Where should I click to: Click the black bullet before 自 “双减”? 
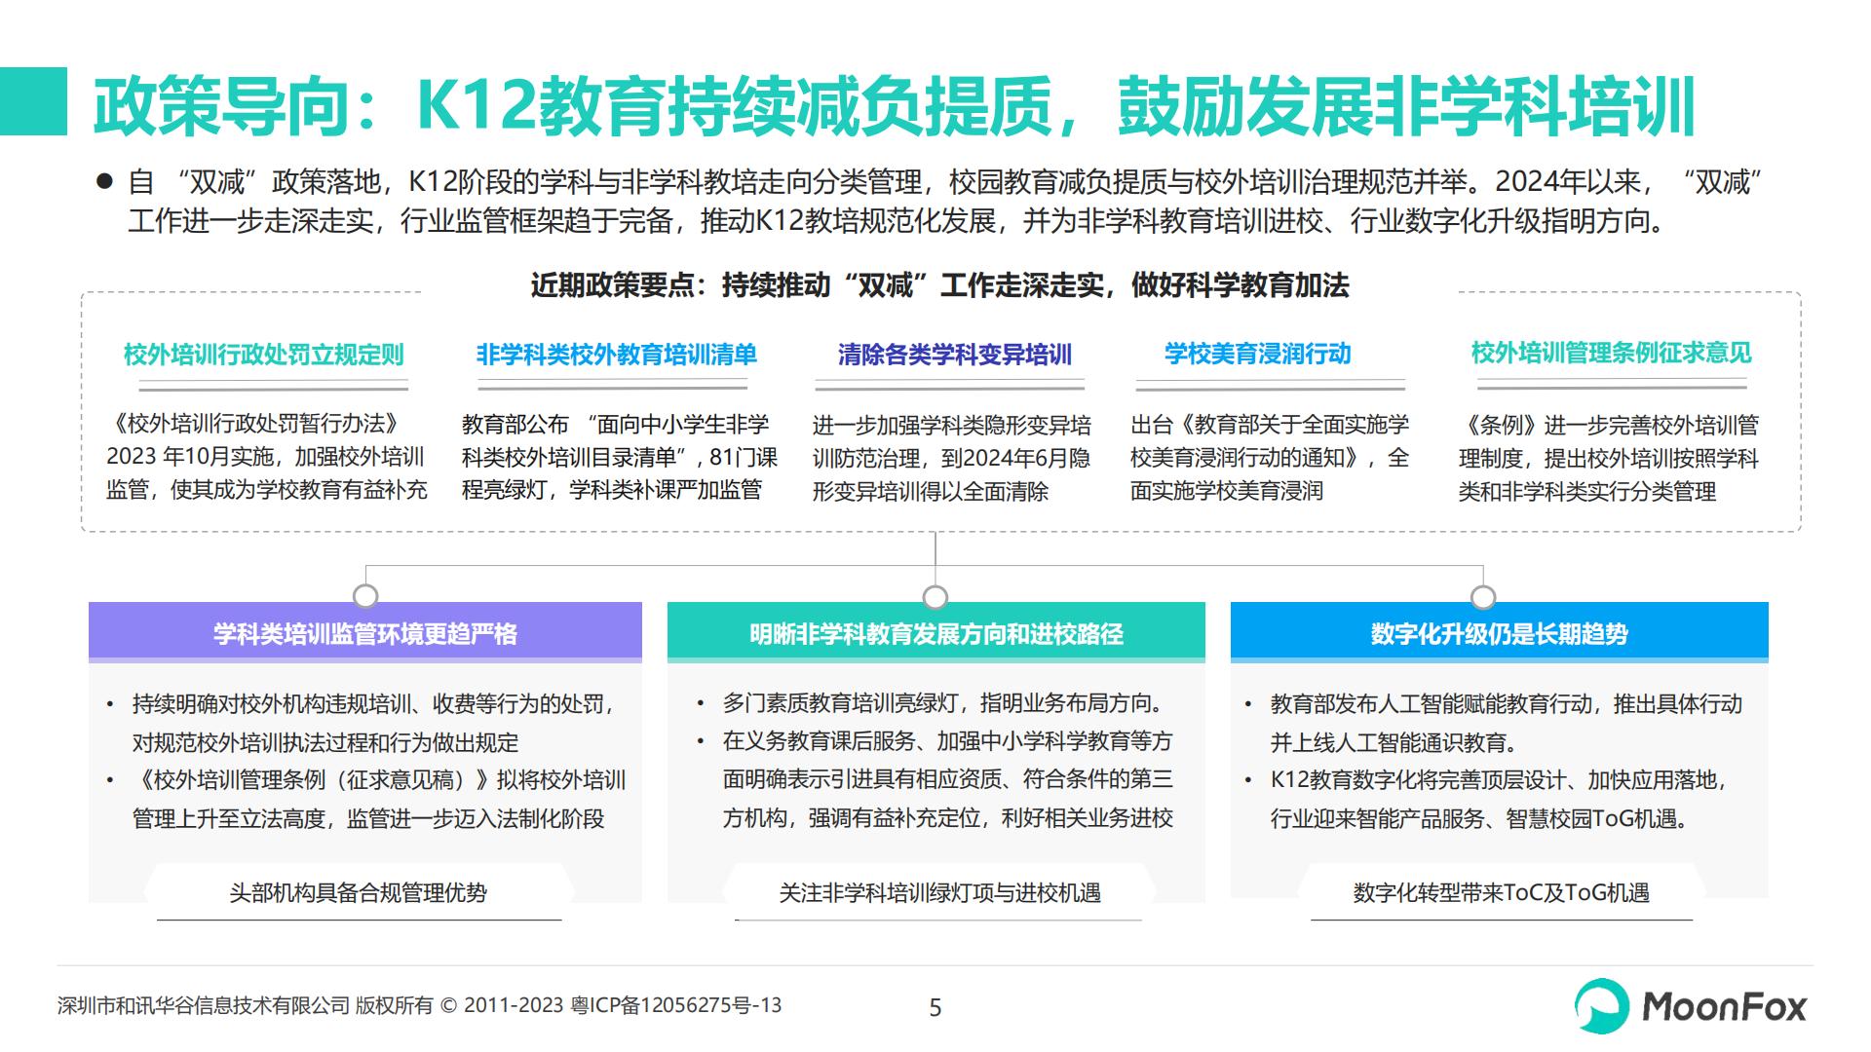coord(104,181)
